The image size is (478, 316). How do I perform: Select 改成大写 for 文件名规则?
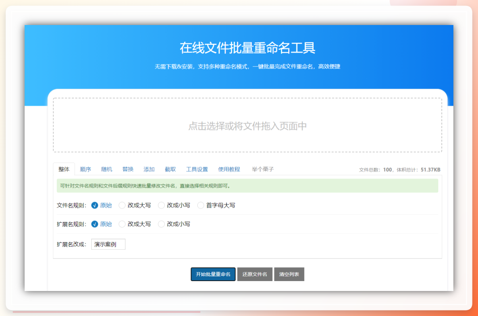point(135,205)
